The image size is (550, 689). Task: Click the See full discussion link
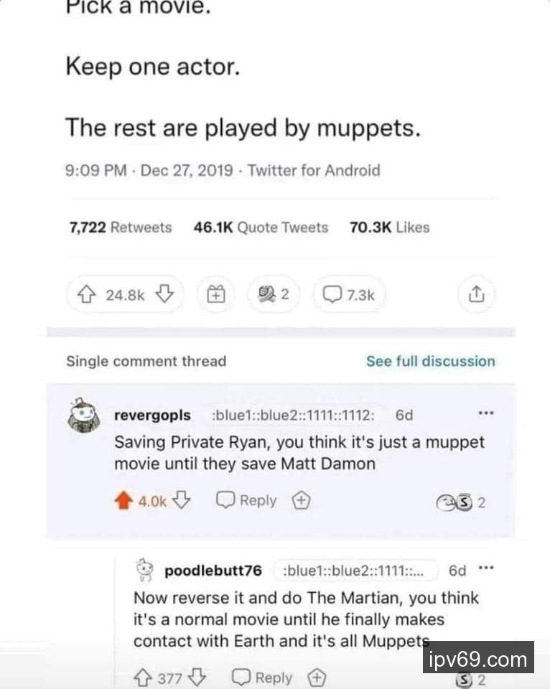pyautogui.click(x=430, y=361)
